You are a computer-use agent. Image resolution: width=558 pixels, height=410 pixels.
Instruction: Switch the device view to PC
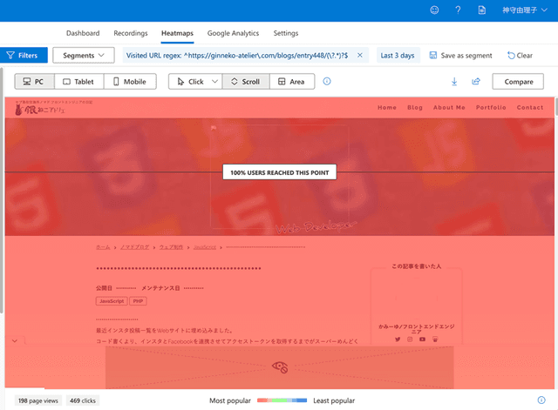[34, 81]
